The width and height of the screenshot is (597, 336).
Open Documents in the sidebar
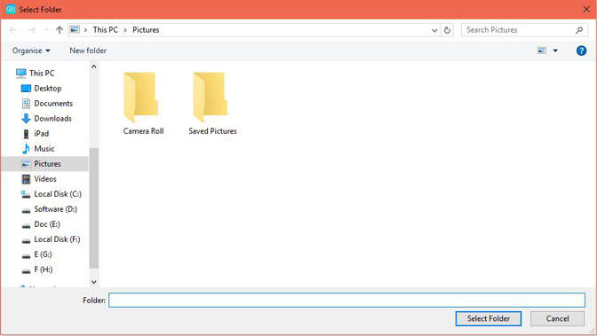tap(53, 104)
